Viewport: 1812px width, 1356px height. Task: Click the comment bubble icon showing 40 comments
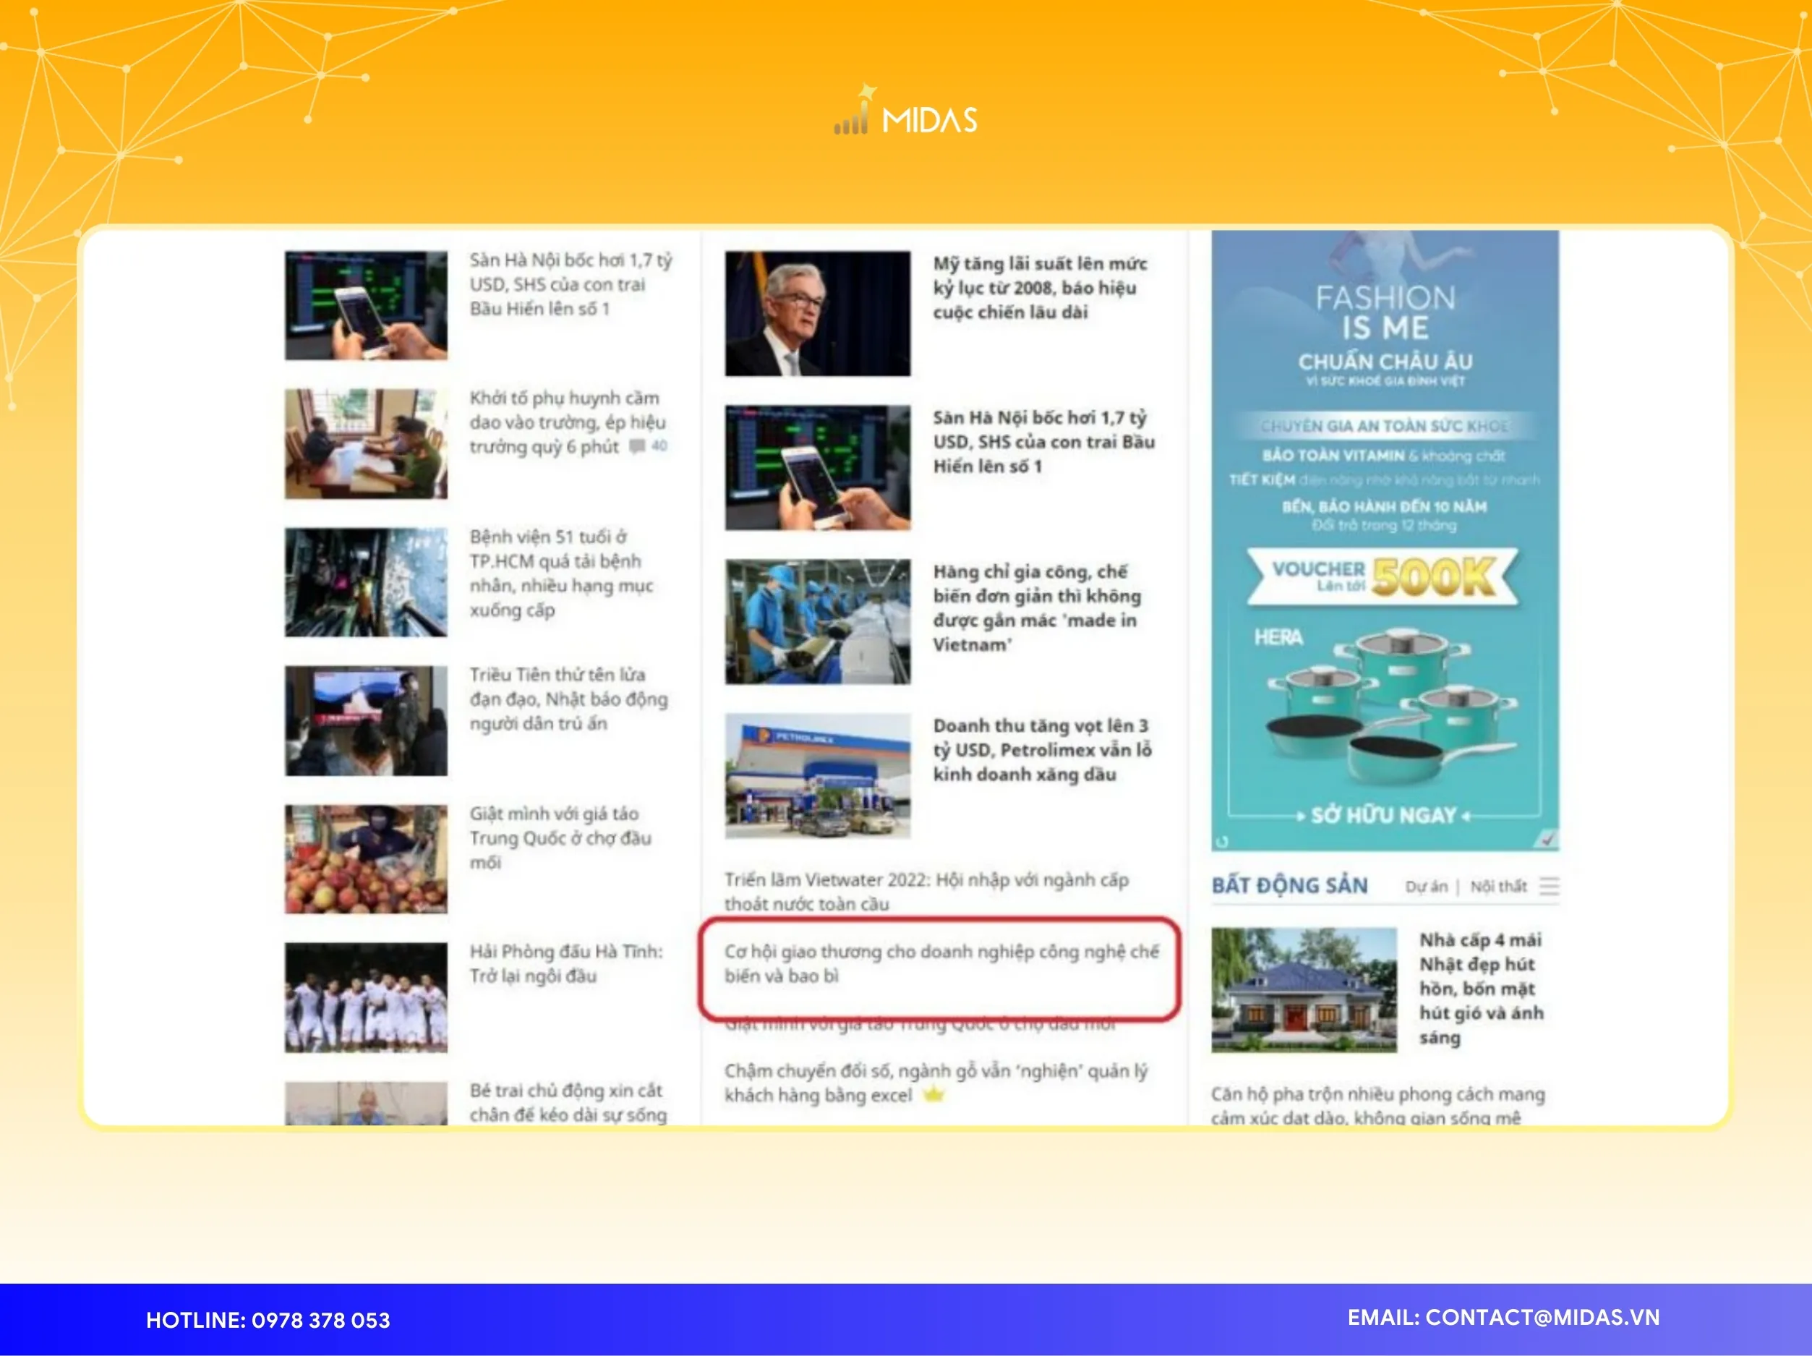[637, 446]
